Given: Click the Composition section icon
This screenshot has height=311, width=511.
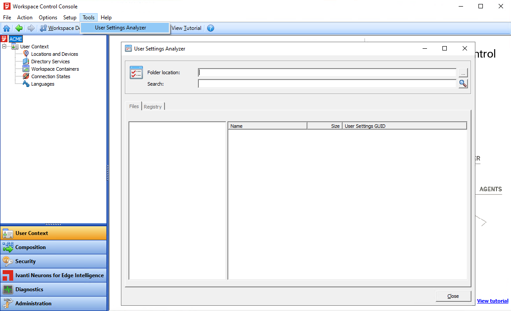Looking at the screenshot, I should click(8, 247).
